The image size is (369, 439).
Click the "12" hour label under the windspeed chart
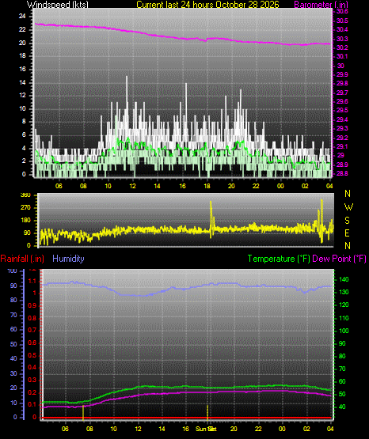(132, 186)
